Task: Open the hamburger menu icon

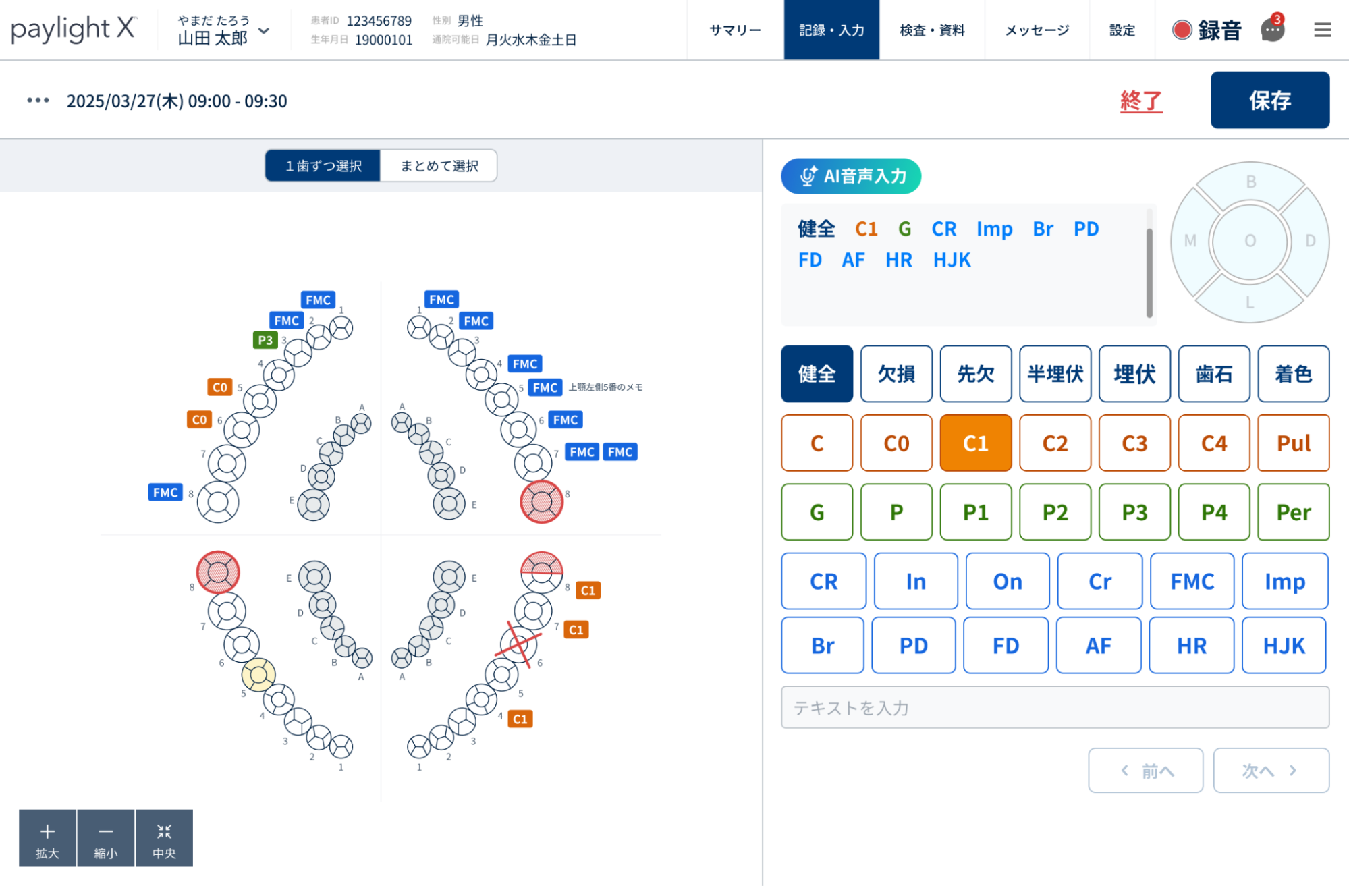Action: pos(1322,30)
